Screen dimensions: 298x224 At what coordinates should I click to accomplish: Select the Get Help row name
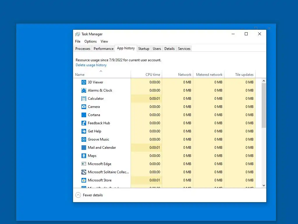click(x=95, y=131)
